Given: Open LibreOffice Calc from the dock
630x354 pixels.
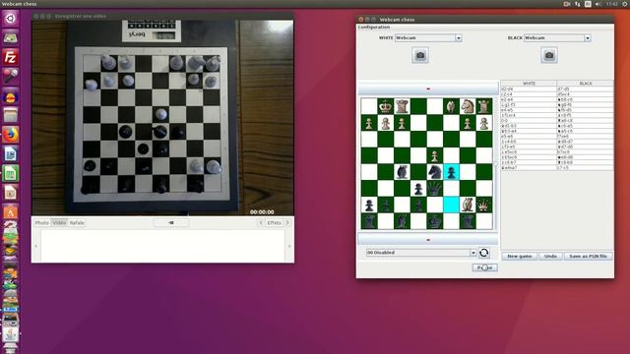Looking at the screenshot, I should (x=10, y=174).
